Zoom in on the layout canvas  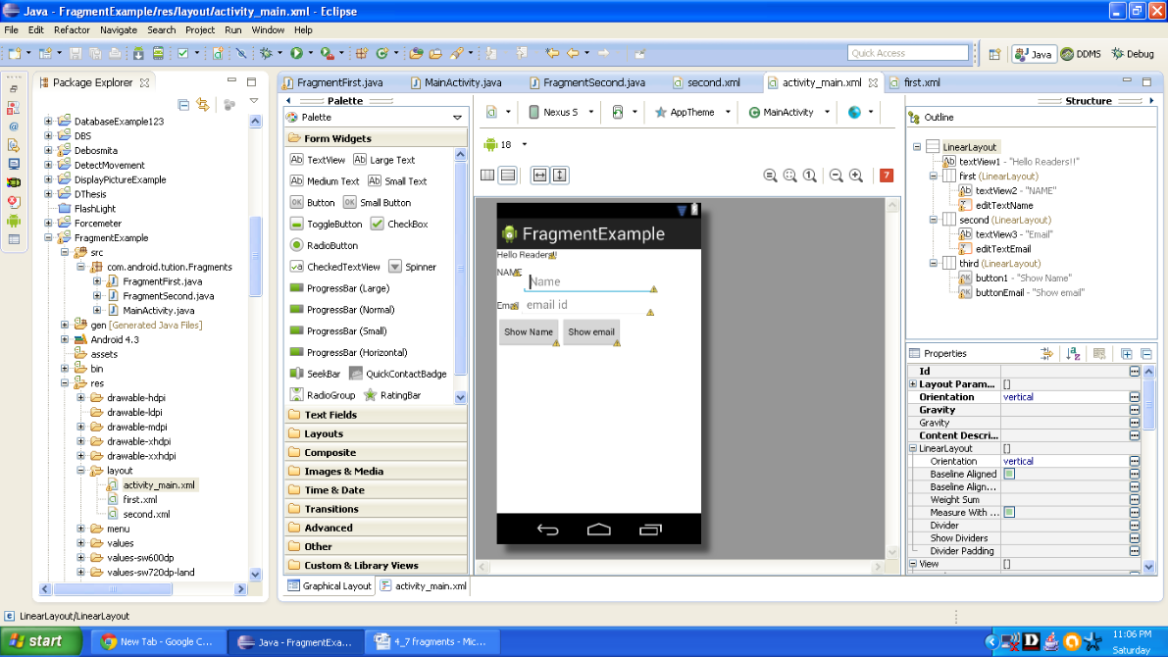click(x=856, y=176)
